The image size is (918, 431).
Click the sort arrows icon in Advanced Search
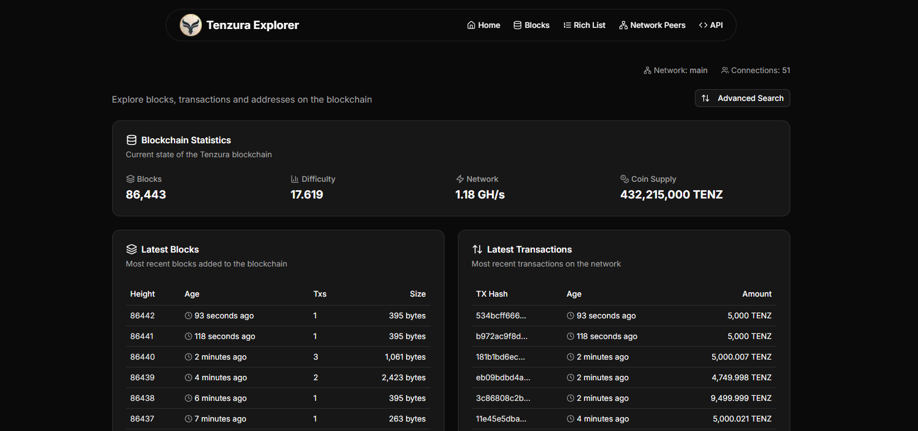click(706, 98)
